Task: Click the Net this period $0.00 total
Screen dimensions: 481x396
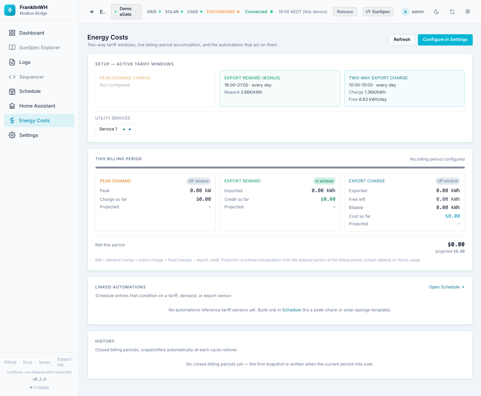Action: pyautogui.click(x=456, y=244)
